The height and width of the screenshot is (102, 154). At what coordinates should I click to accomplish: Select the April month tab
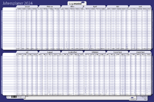95,6
